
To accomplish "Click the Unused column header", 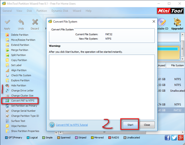I will [x=161, y=65].
